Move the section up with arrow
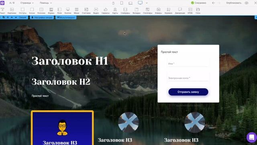 pos(12,17)
